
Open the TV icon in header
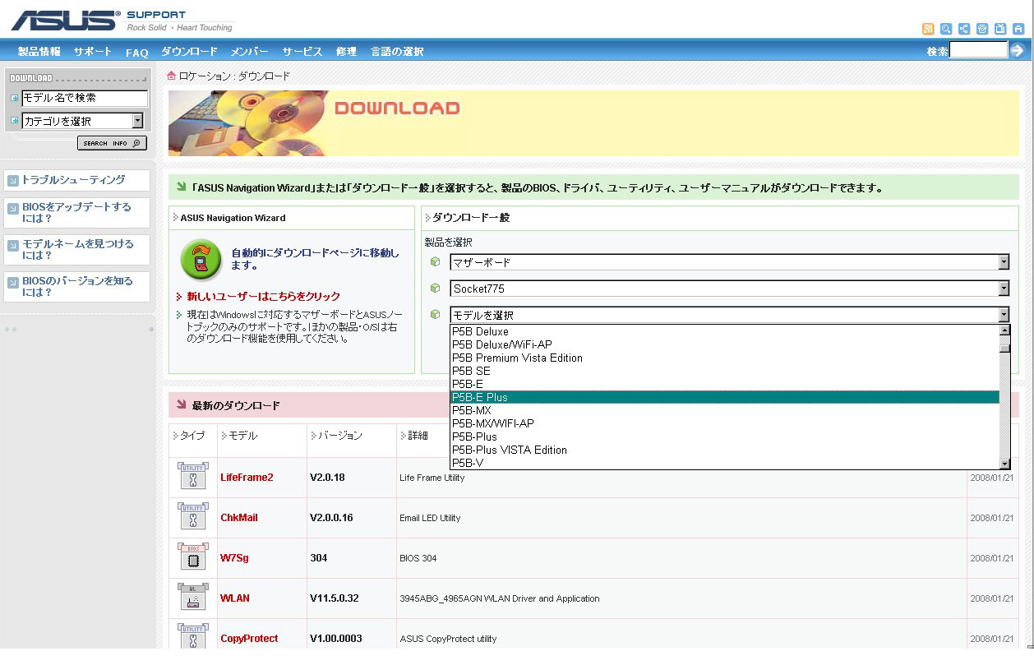(1000, 29)
